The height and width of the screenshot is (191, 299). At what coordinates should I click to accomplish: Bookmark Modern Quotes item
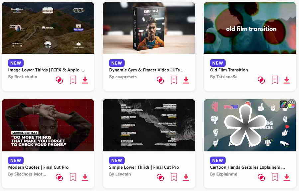click(x=73, y=177)
